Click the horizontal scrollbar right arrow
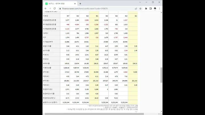This screenshot has height=115, width=205. (159, 114)
